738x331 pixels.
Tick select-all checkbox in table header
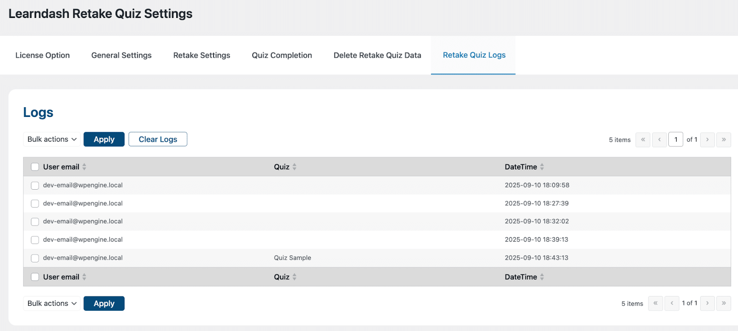[x=35, y=167]
